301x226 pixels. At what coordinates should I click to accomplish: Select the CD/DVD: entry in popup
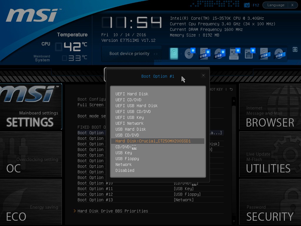pos(158,147)
